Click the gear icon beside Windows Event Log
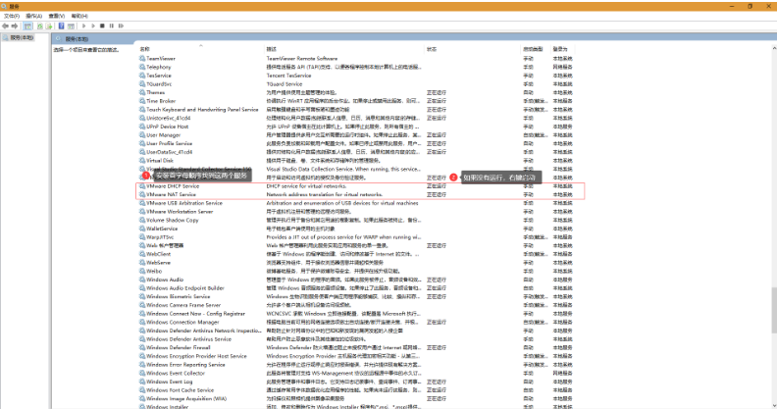Image resolution: width=777 pixels, height=409 pixels. point(142,382)
